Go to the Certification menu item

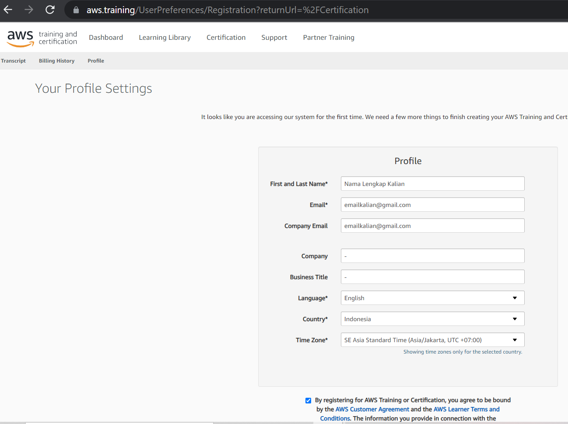226,38
